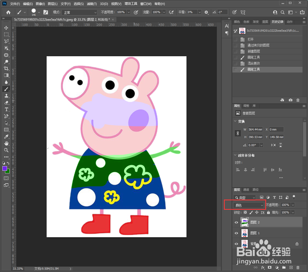This screenshot has height=272, width=308.
Task: Click align left edges button
Action: (x=238, y=170)
